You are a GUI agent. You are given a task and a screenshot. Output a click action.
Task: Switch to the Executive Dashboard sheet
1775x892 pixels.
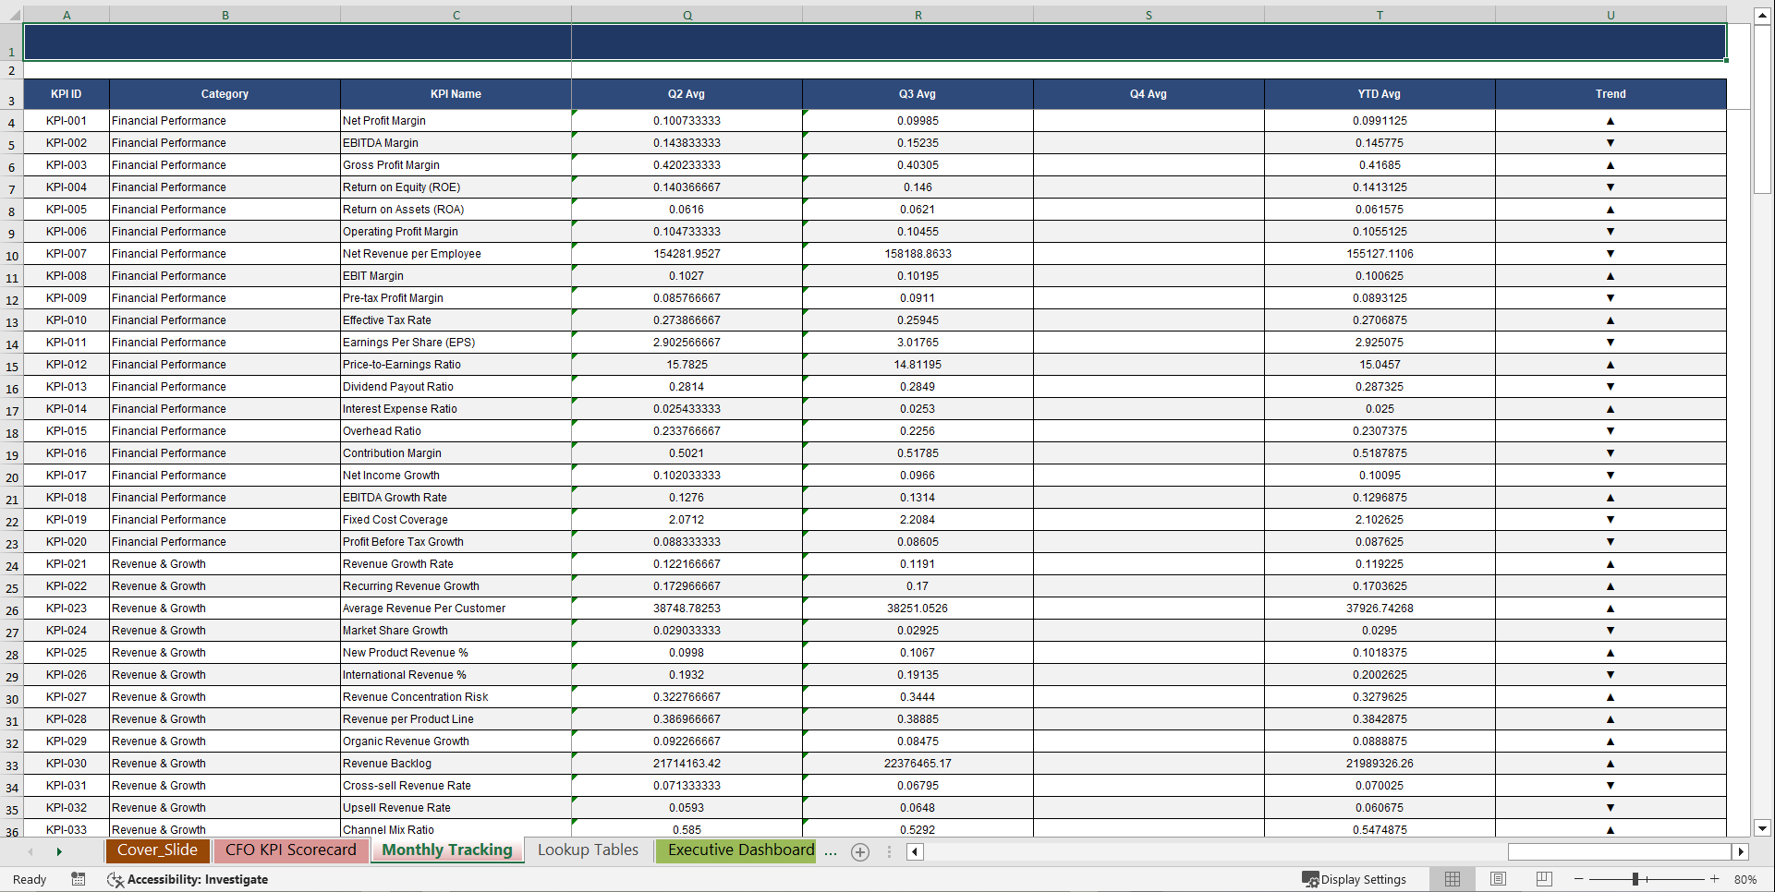(736, 850)
